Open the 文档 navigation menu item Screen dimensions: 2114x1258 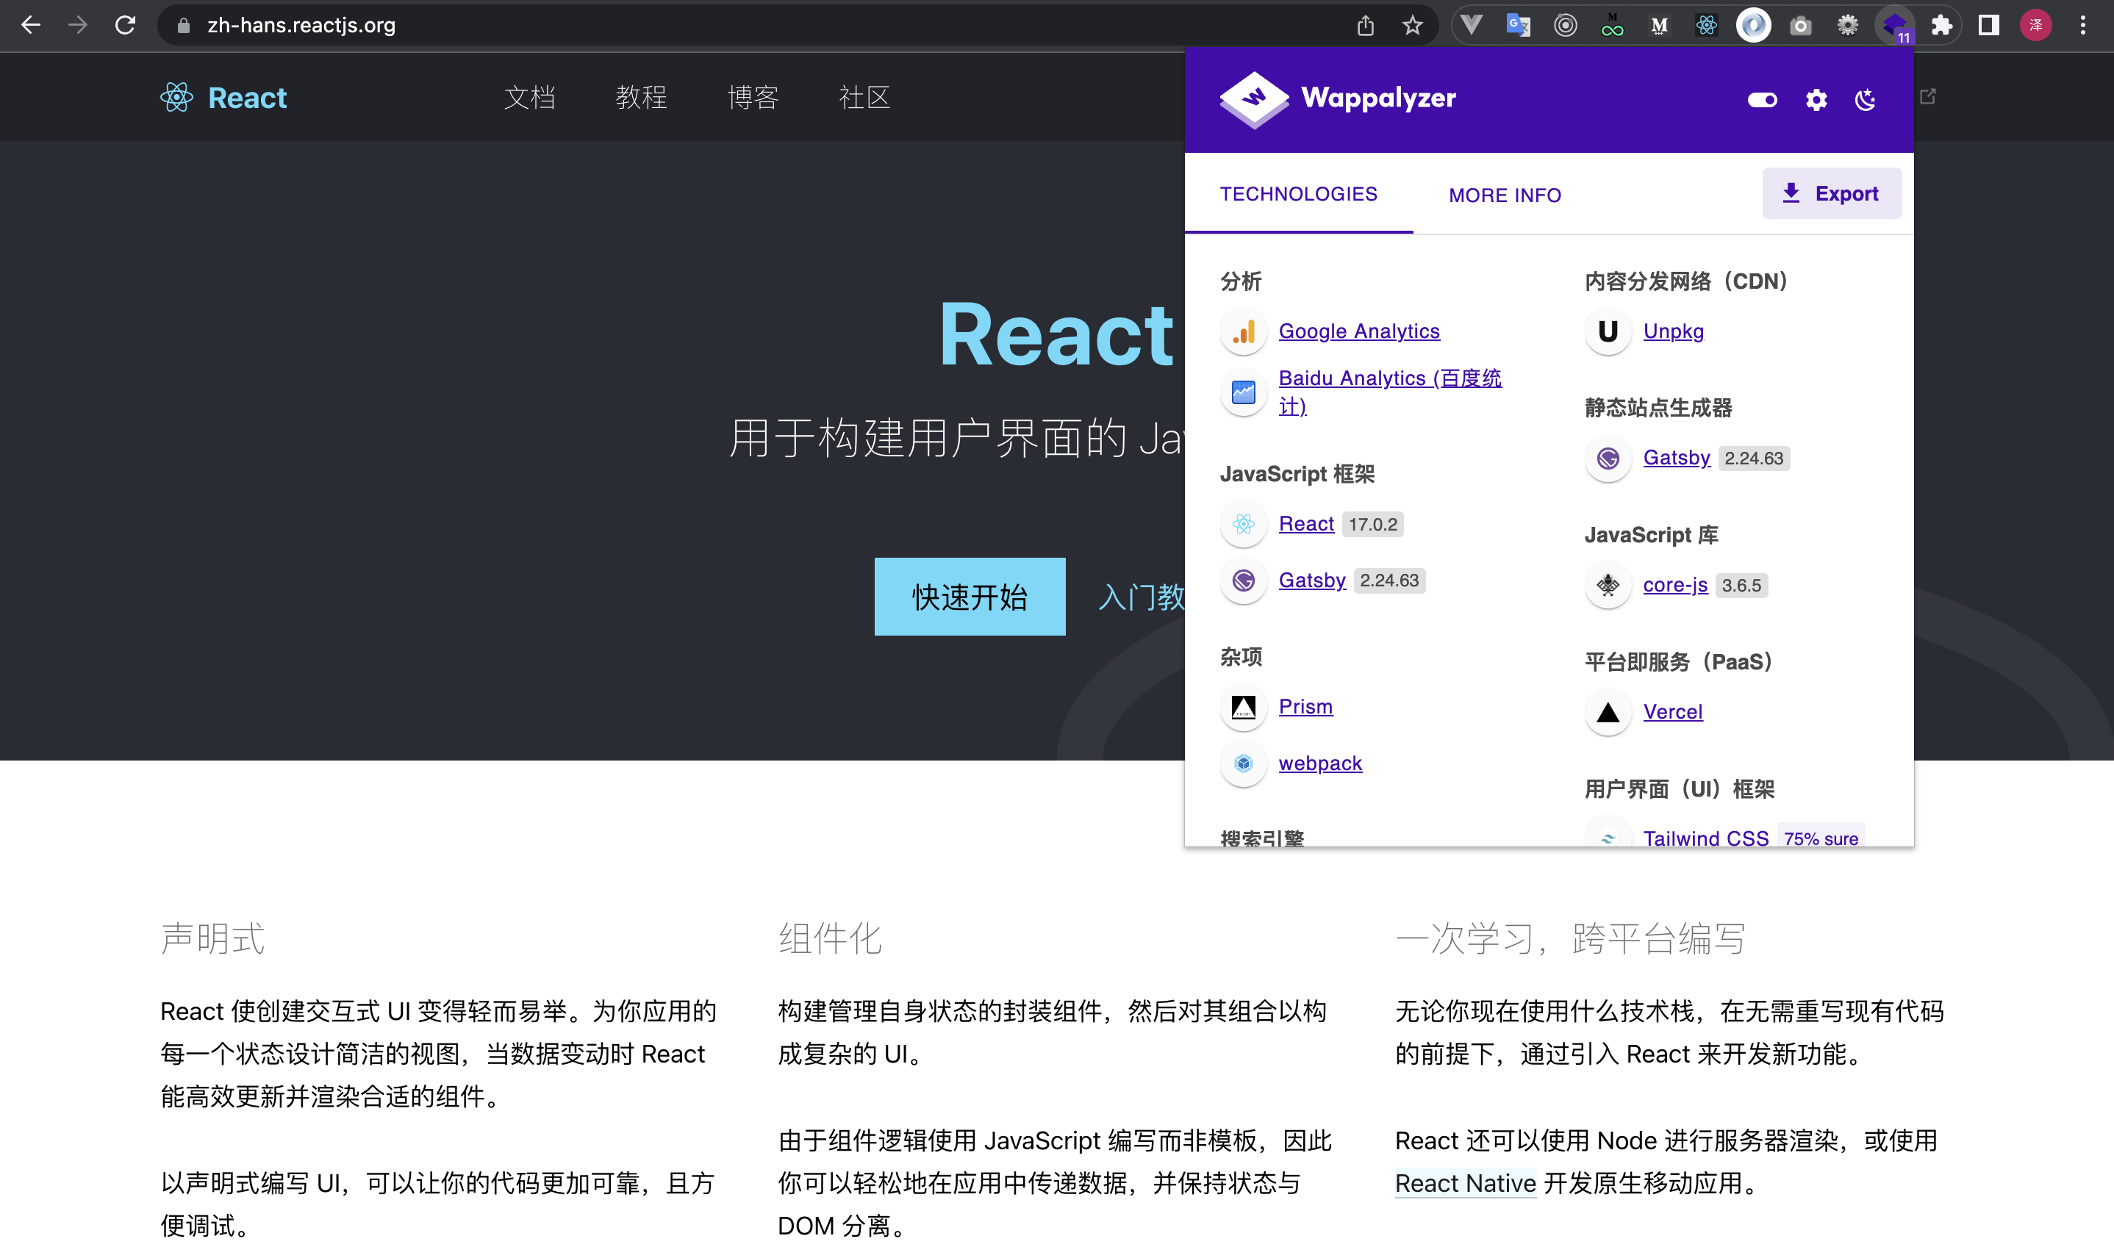tap(529, 98)
